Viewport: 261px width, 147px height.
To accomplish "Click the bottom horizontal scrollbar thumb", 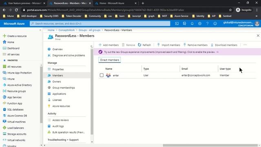I will click(210, 145).
